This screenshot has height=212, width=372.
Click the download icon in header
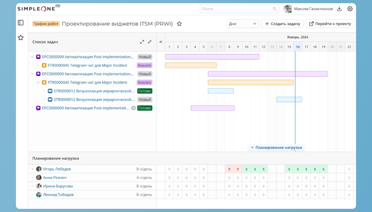click(x=339, y=9)
